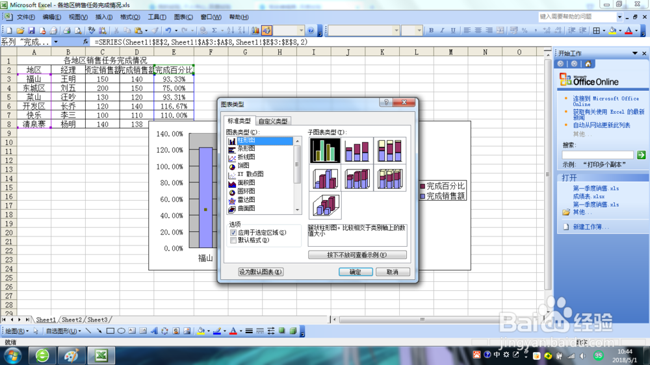Switch to 标准类型 tab
This screenshot has height=365, width=650.
[x=239, y=121]
